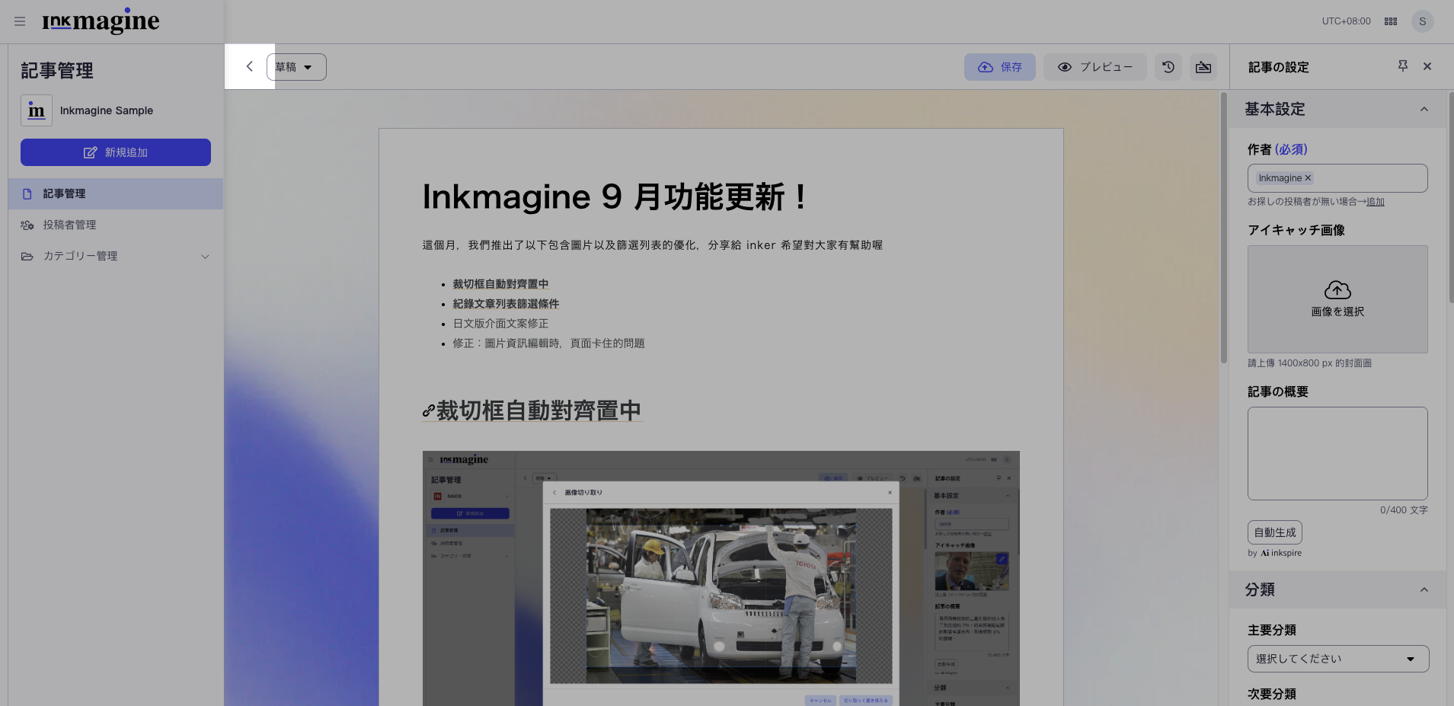Open the 草稿 status dropdown
This screenshot has height=706, width=1454.
296,67
